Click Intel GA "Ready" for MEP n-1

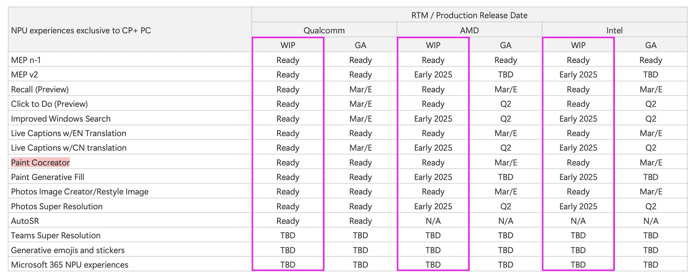(x=650, y=60)
